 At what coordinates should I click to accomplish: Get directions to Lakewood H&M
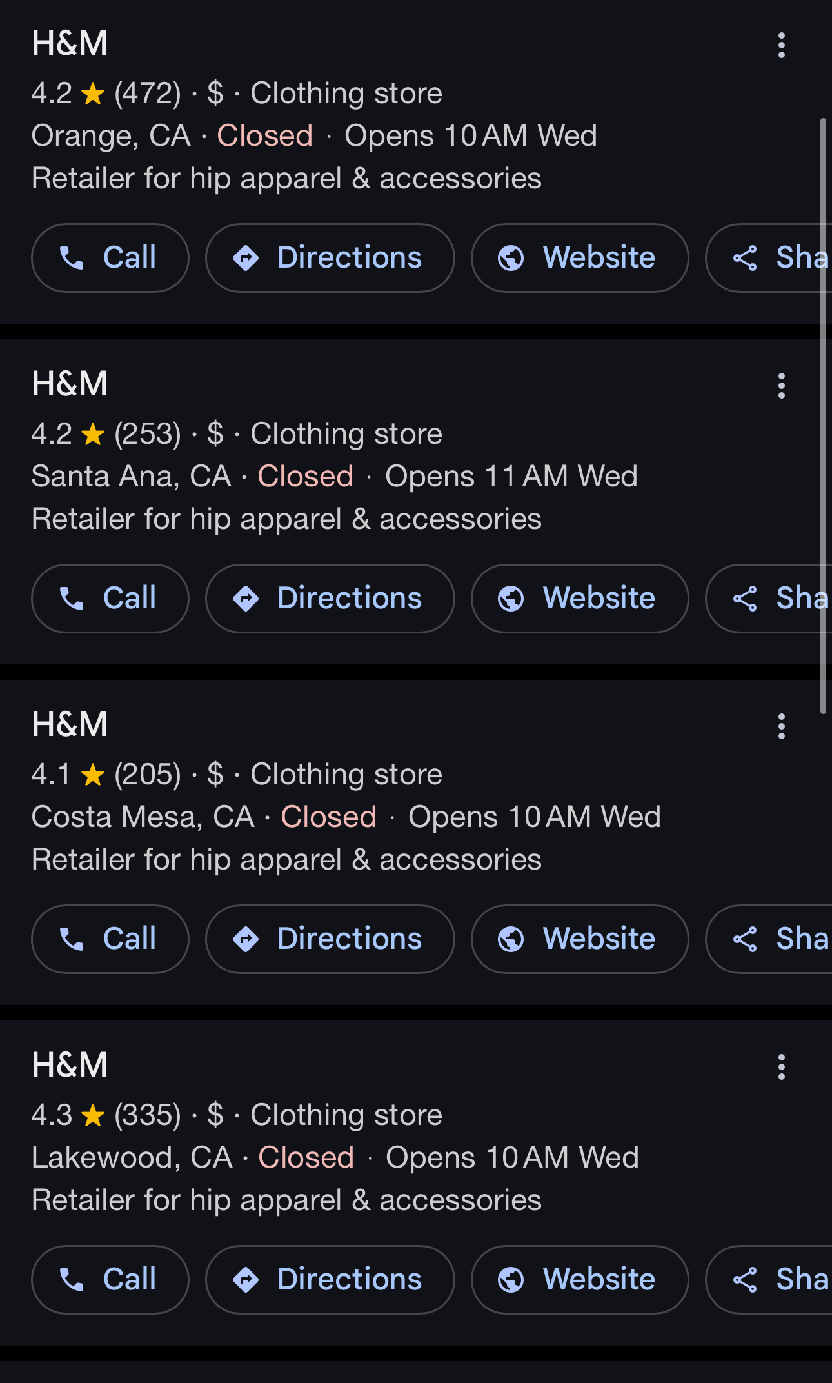330,1280
